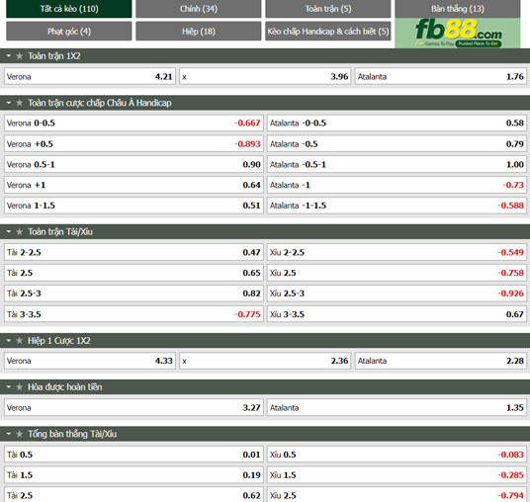
Task: Star the Hòa được hoàn tiền section
Action: pyautogui.click(x=20, y=387)
